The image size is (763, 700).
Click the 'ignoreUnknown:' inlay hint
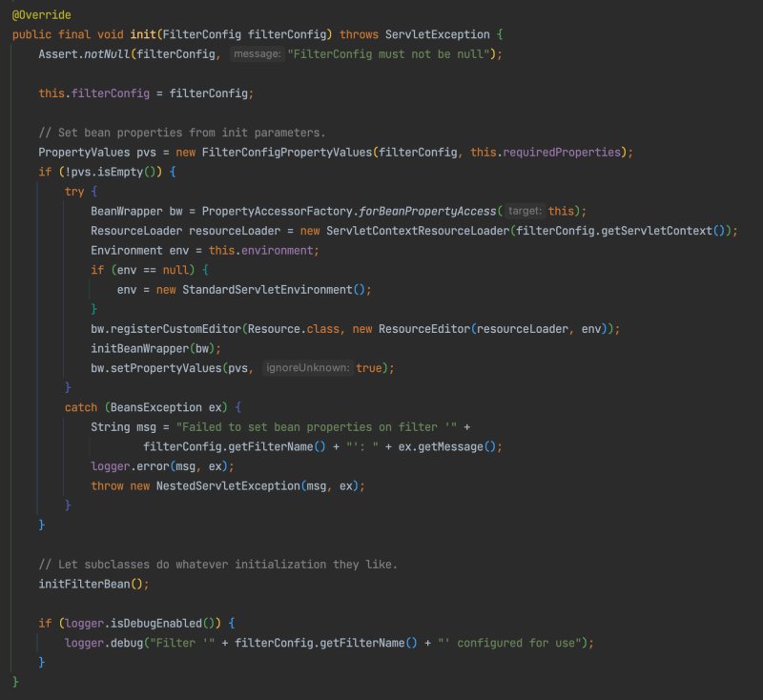click(x=307, y=368)
